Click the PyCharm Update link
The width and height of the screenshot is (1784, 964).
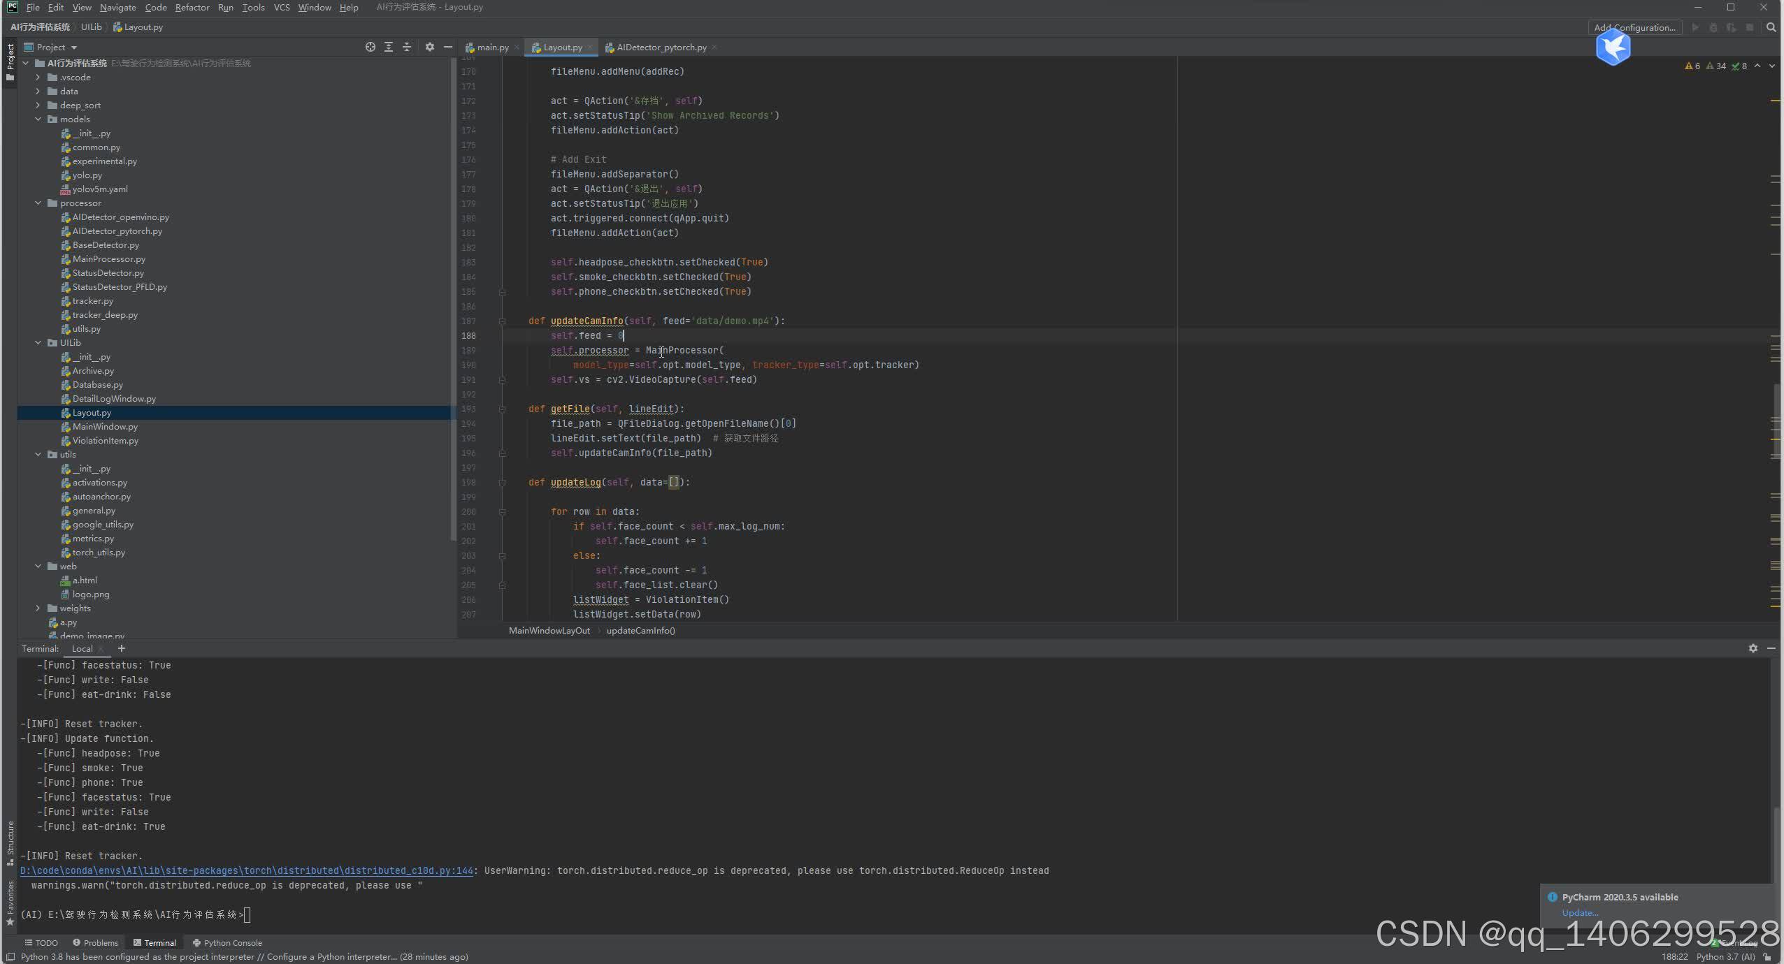(1579, 913)
